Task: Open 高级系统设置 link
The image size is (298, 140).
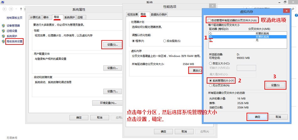Action: click(x=14, y=41)
